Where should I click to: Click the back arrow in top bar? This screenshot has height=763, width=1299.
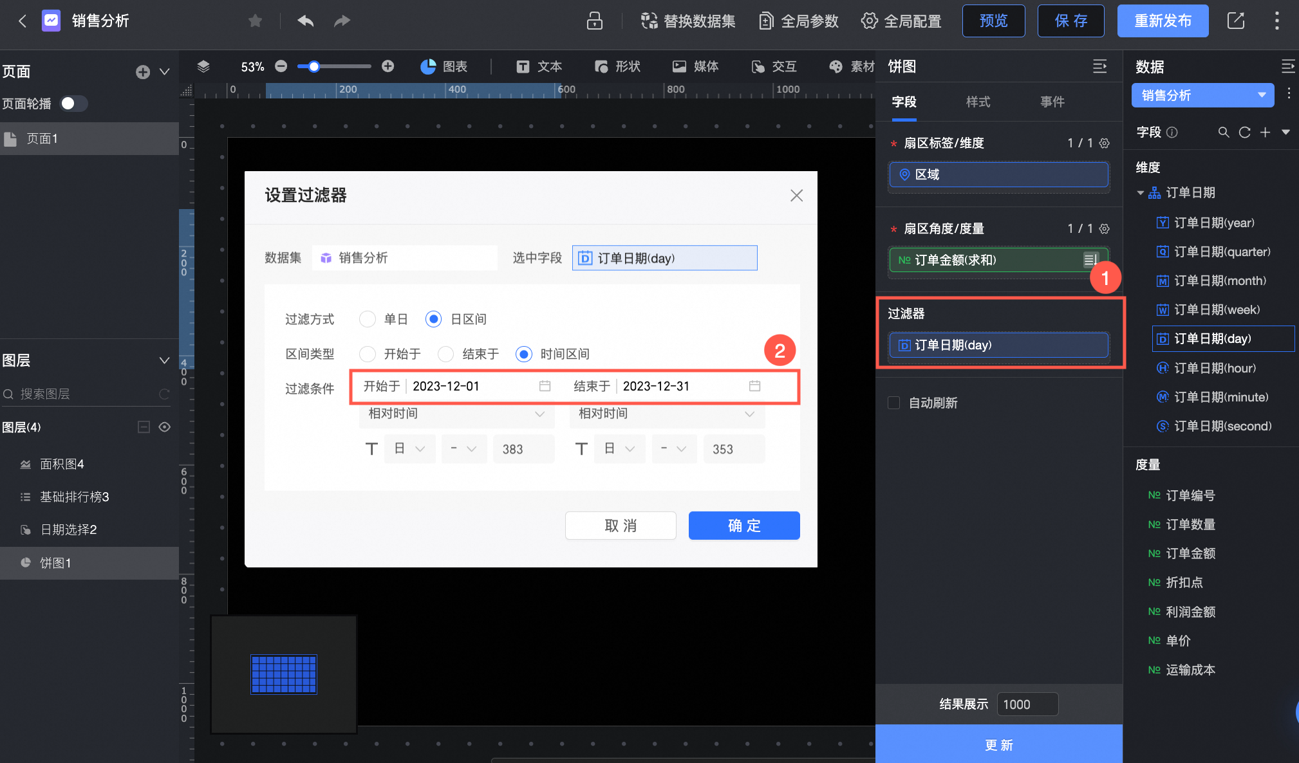click(23, 21)
